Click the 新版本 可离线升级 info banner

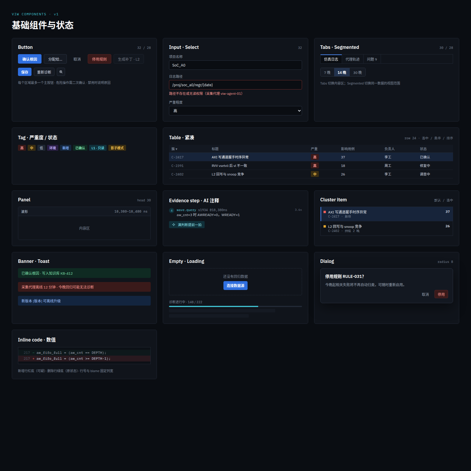tap(84, 301)
